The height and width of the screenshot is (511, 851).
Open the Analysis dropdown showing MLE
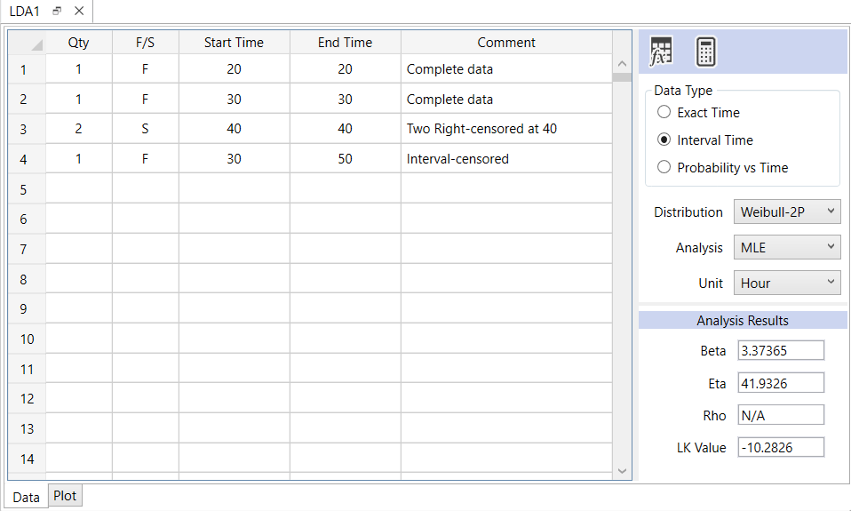(x=787, y=248)
